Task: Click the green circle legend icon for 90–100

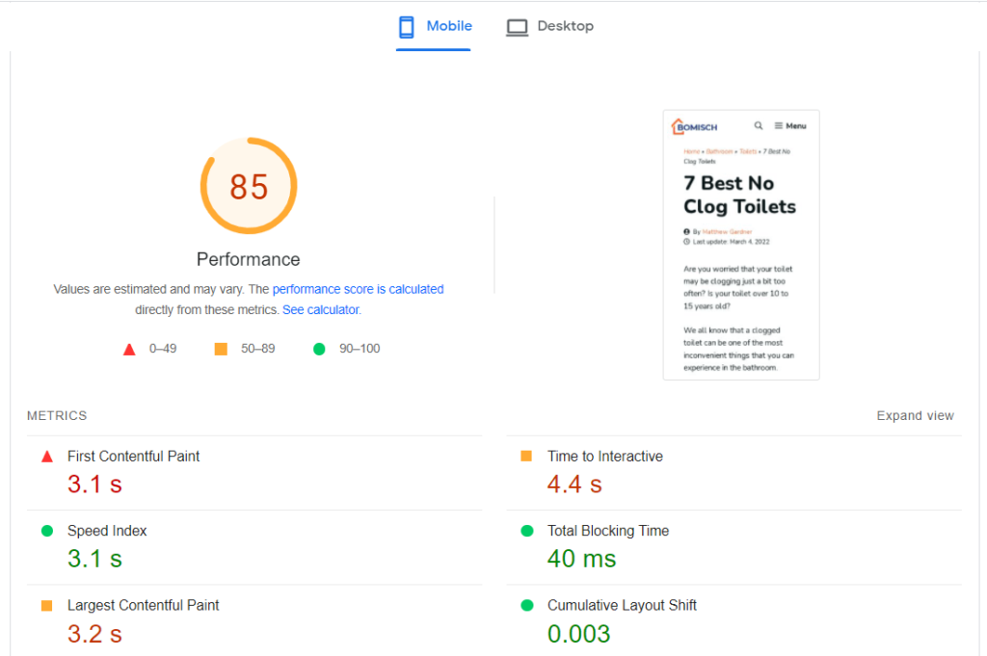Action: pyautogui.click(x=319, y=349)
